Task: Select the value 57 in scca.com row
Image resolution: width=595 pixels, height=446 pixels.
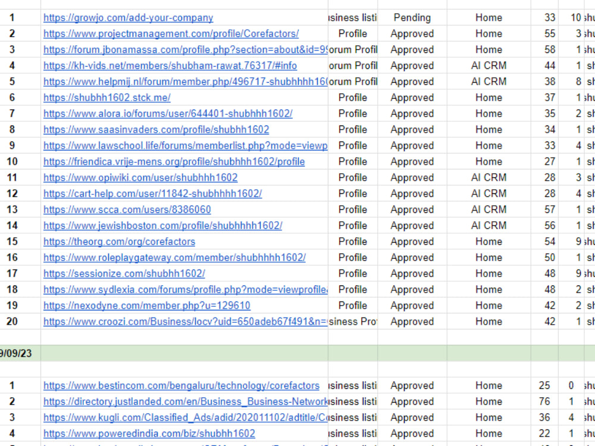Action: pyautogui.click(x=544, y=209)
